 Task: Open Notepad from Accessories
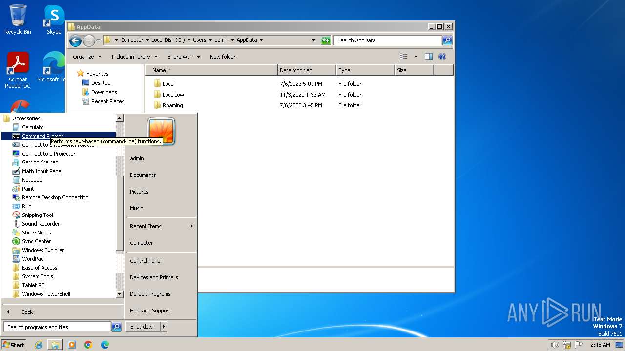coord(32,180)
